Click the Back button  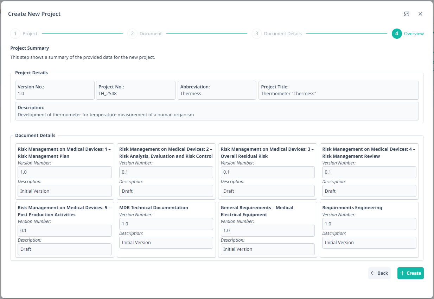[379, 273]
